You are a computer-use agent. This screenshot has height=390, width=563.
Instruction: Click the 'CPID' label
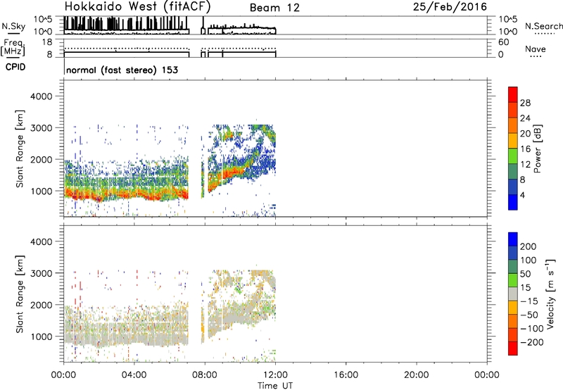tap(15, 67)
